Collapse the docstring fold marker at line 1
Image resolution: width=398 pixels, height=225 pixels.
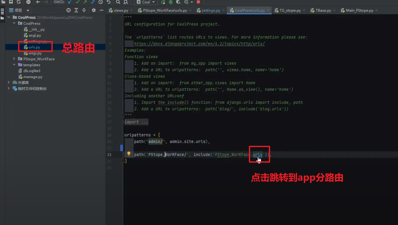coord(123,18)
